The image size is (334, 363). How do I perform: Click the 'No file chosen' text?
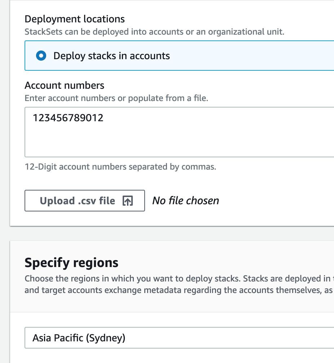(186, 201)
